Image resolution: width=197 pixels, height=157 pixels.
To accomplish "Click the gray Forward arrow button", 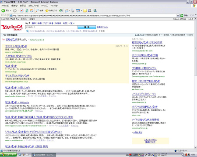I will [15, 10].
